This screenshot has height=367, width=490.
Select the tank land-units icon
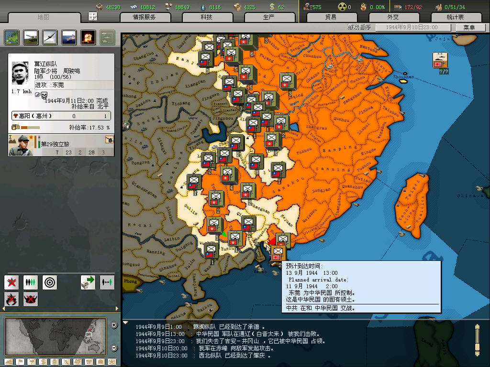pos(31,37)
